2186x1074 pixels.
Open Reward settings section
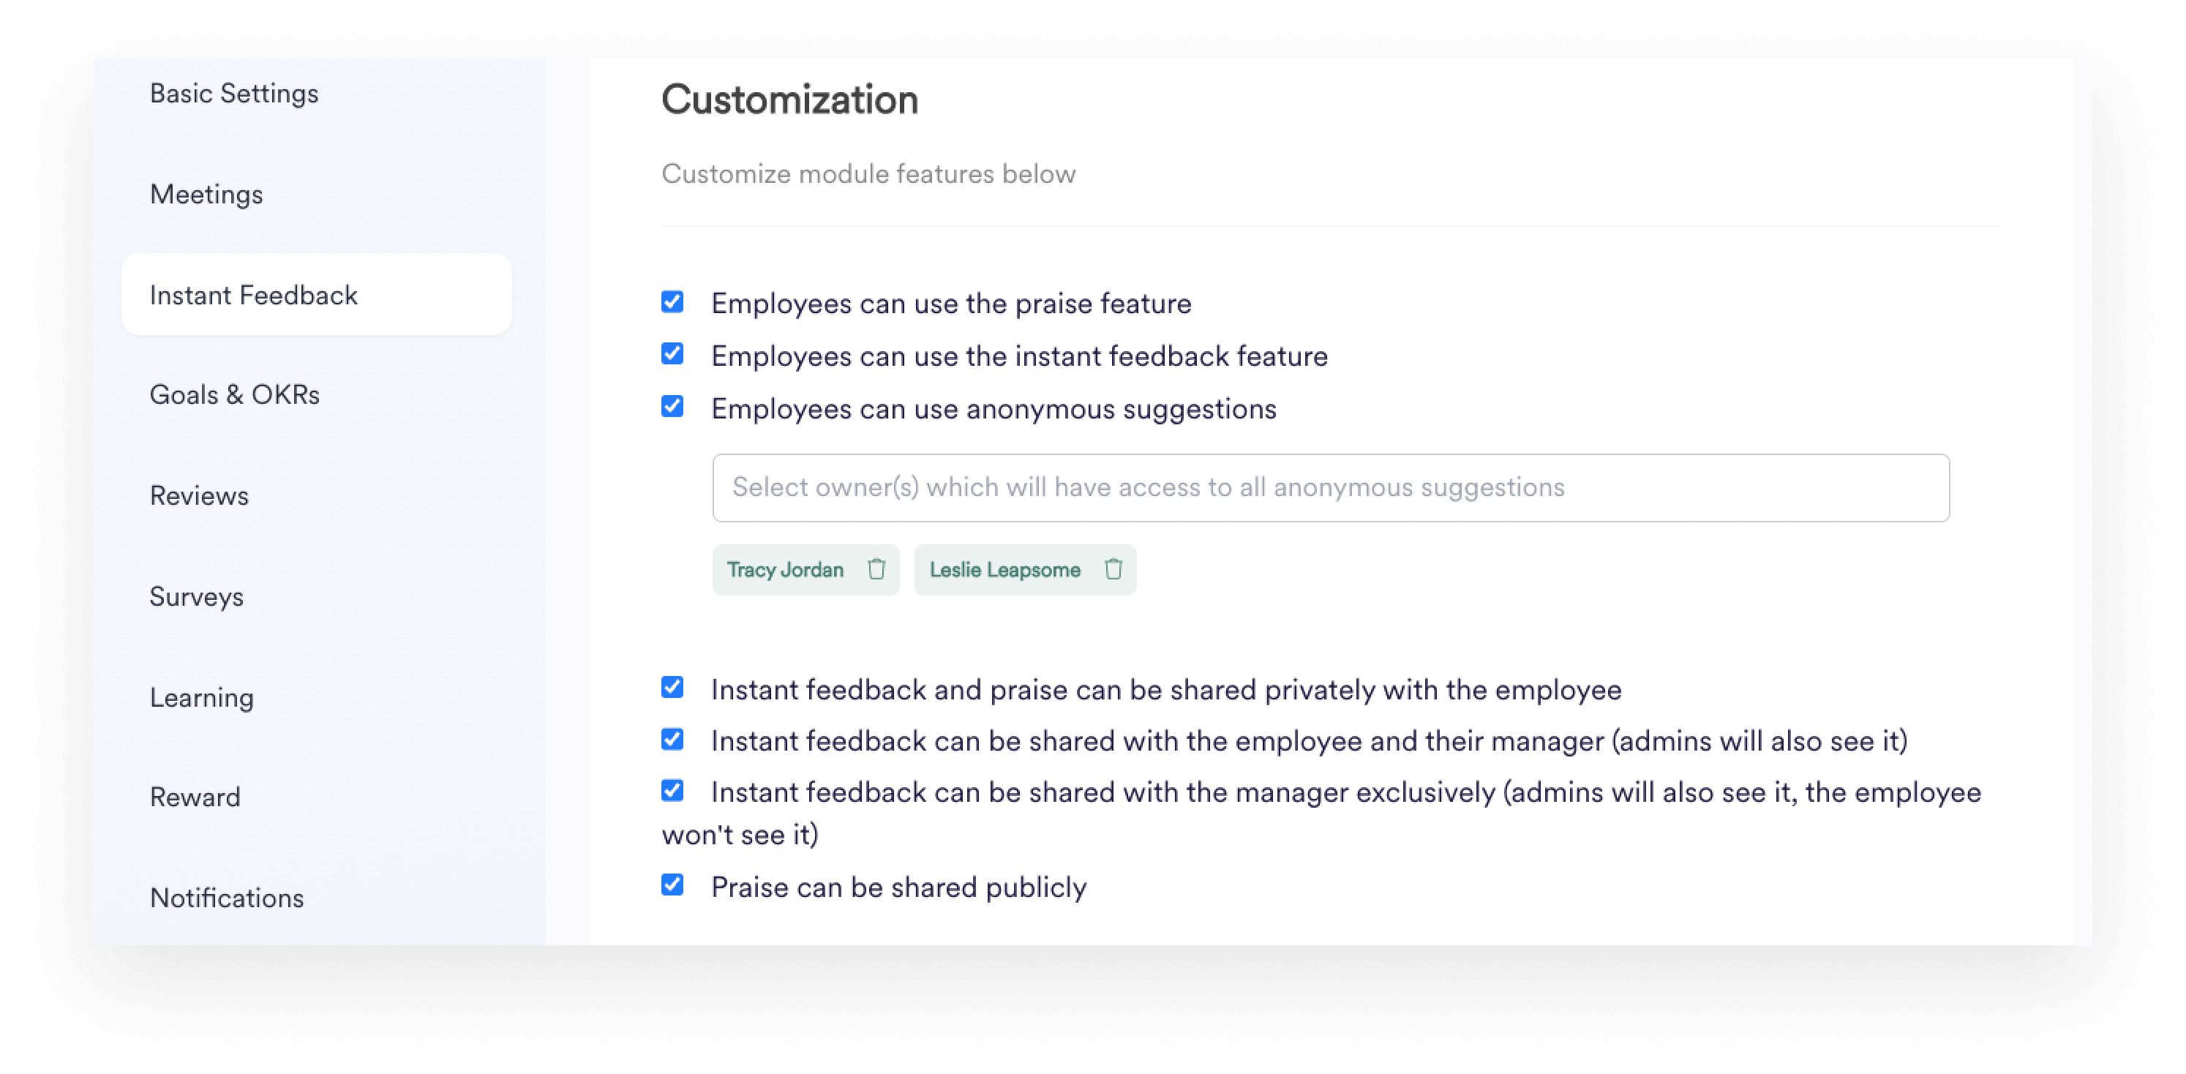coord(195,797)
